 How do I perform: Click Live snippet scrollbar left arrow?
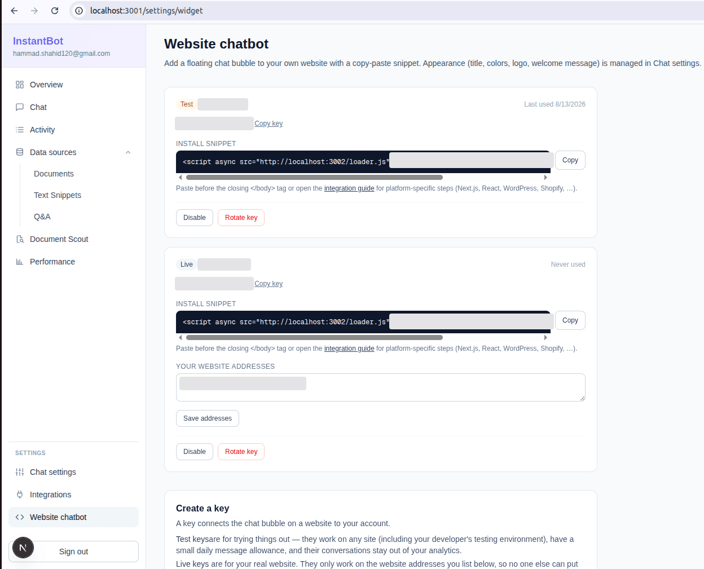pyautogui.click(x=181, y=337)
